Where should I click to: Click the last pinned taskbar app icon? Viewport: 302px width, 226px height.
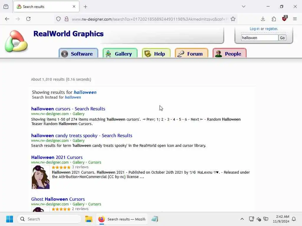coord(155,219)
